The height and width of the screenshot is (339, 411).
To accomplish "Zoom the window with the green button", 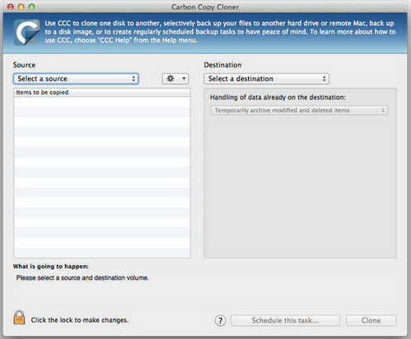I will point(32,7).
